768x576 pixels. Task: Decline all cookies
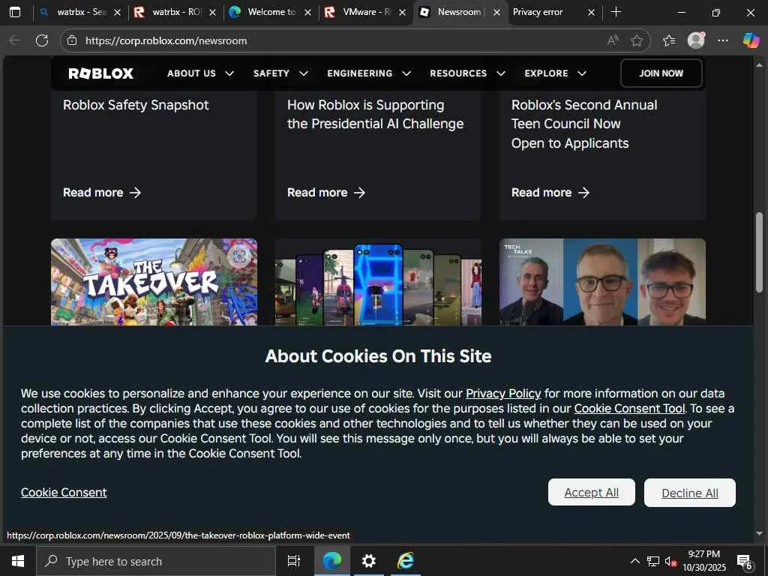(x=690, y=493)
